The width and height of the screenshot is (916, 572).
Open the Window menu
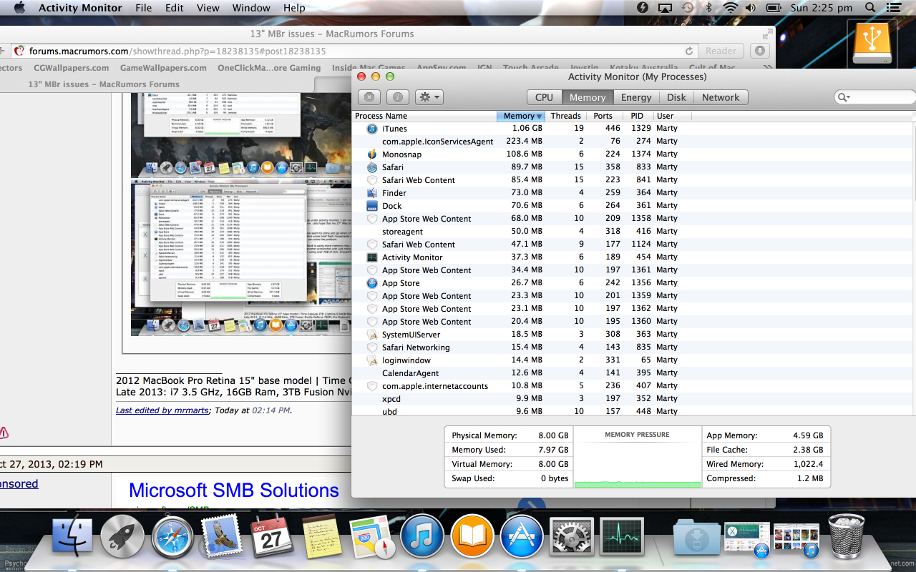click(251, 8)
